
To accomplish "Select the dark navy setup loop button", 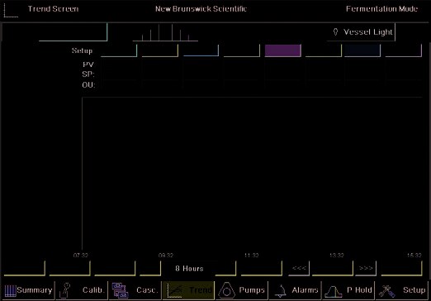I will 362,50.
